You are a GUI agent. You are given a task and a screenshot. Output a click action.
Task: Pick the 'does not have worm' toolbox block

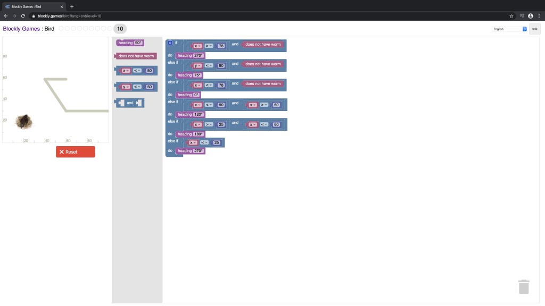136,56
